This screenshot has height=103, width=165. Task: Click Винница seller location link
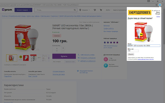coord(106,25)
